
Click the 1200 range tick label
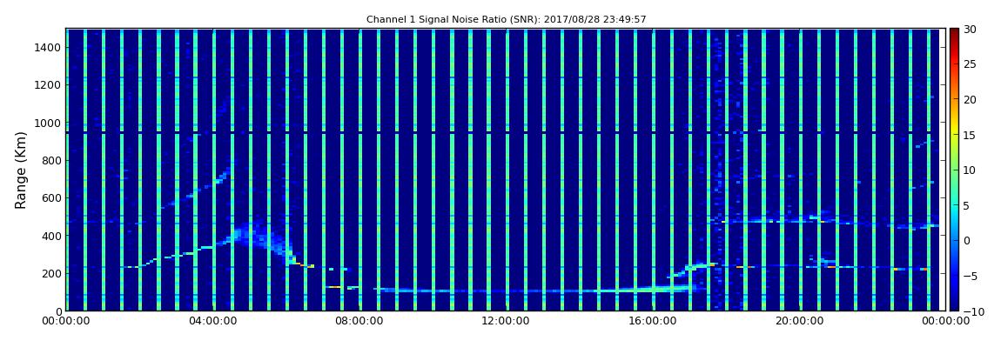pos(48,85)
